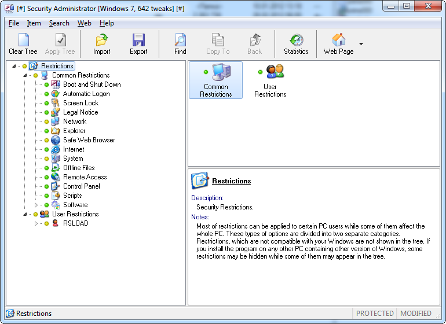
Task: Click the Back toolbar icon
Action: click(x=255, y=39)
